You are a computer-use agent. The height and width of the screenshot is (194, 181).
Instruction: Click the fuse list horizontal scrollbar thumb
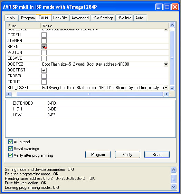[90, 94]
